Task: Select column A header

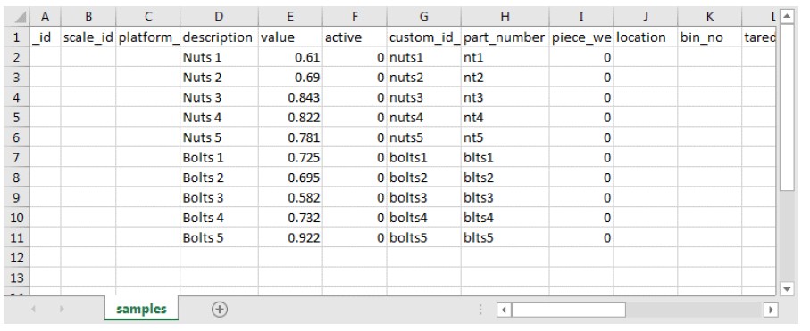Action: click(x=45, y=17)
